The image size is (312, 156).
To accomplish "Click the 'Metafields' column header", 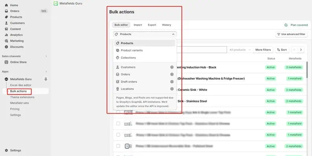I will click(295, 59).
